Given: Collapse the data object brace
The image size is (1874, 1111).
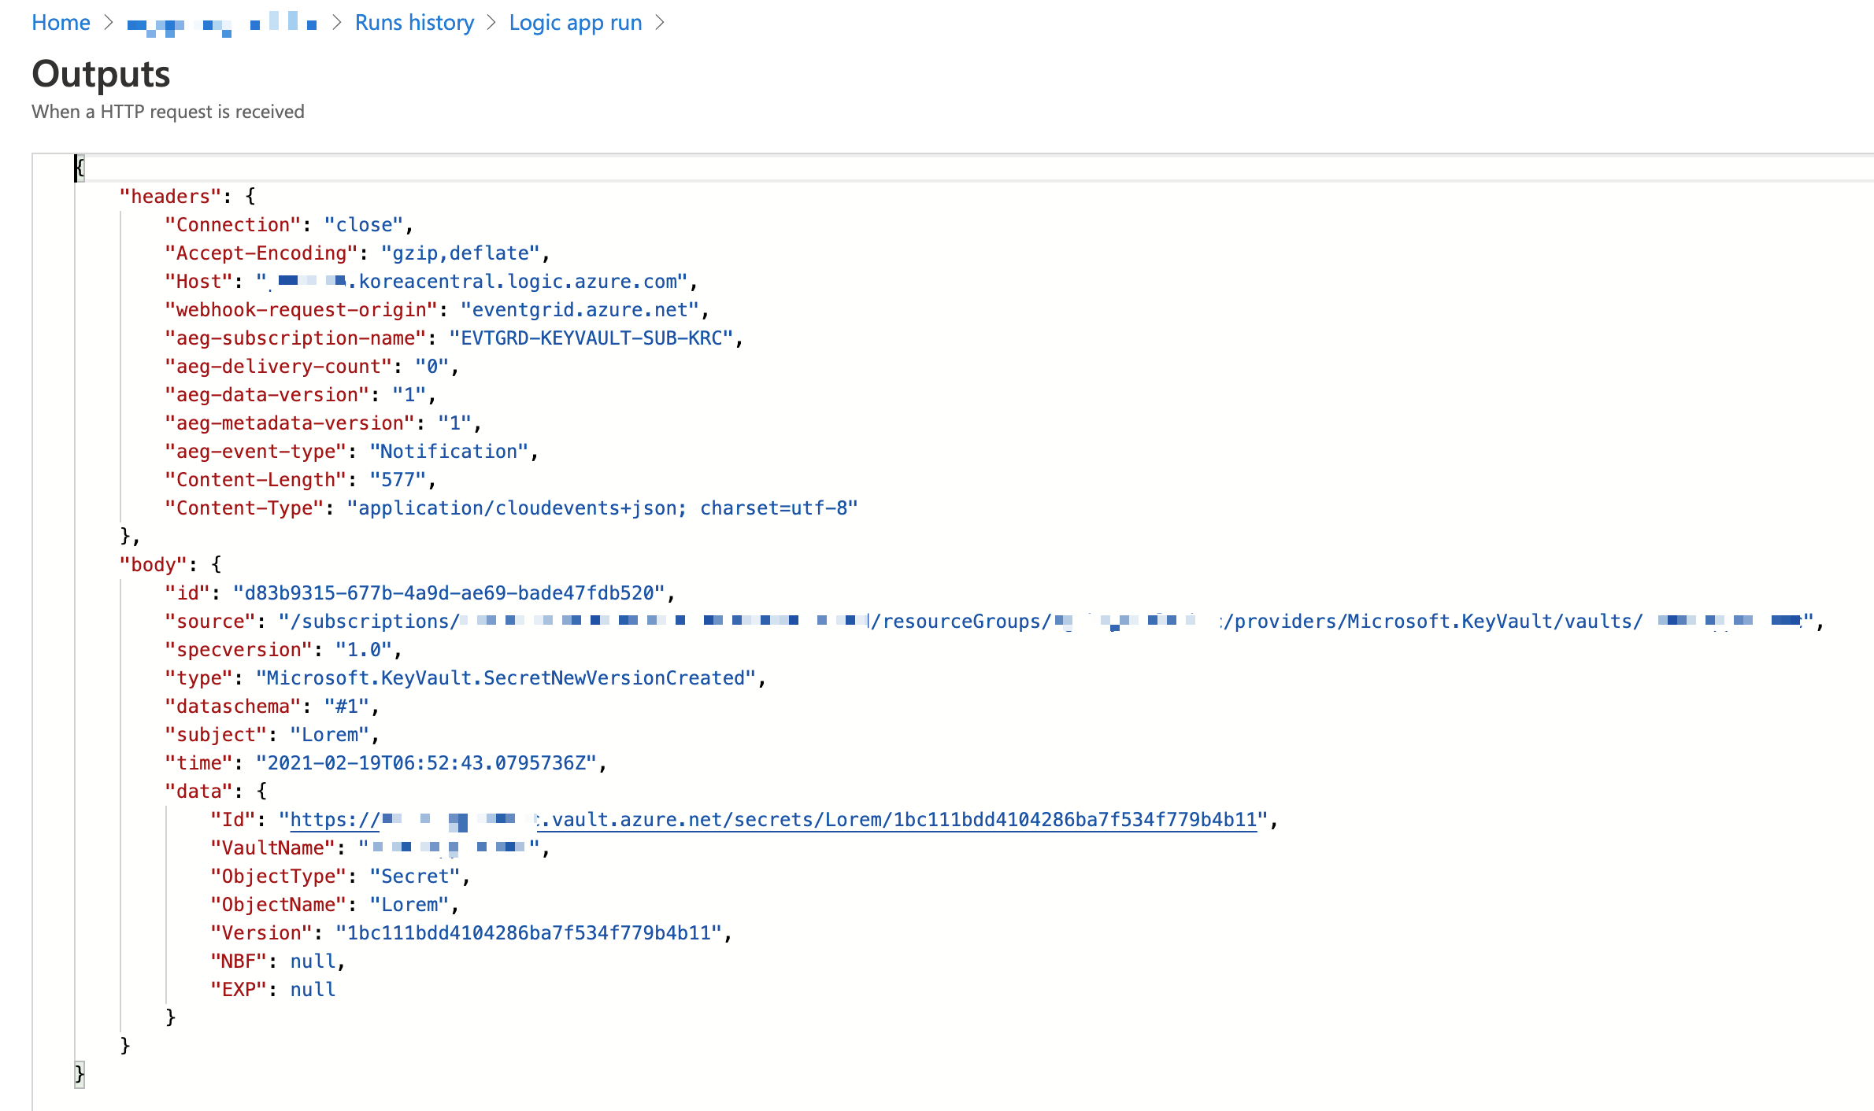Looking at the screenshot, I should tap(262, 791).
